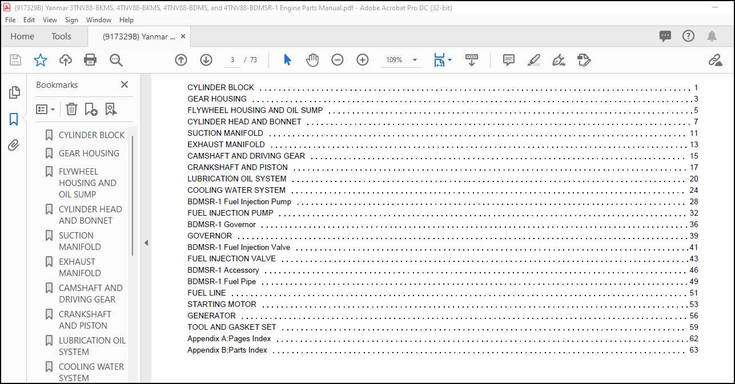Toggle the bookmarks panel sidebar icon
The width and height of the screenshot is (735, 384).
(14, 119)
